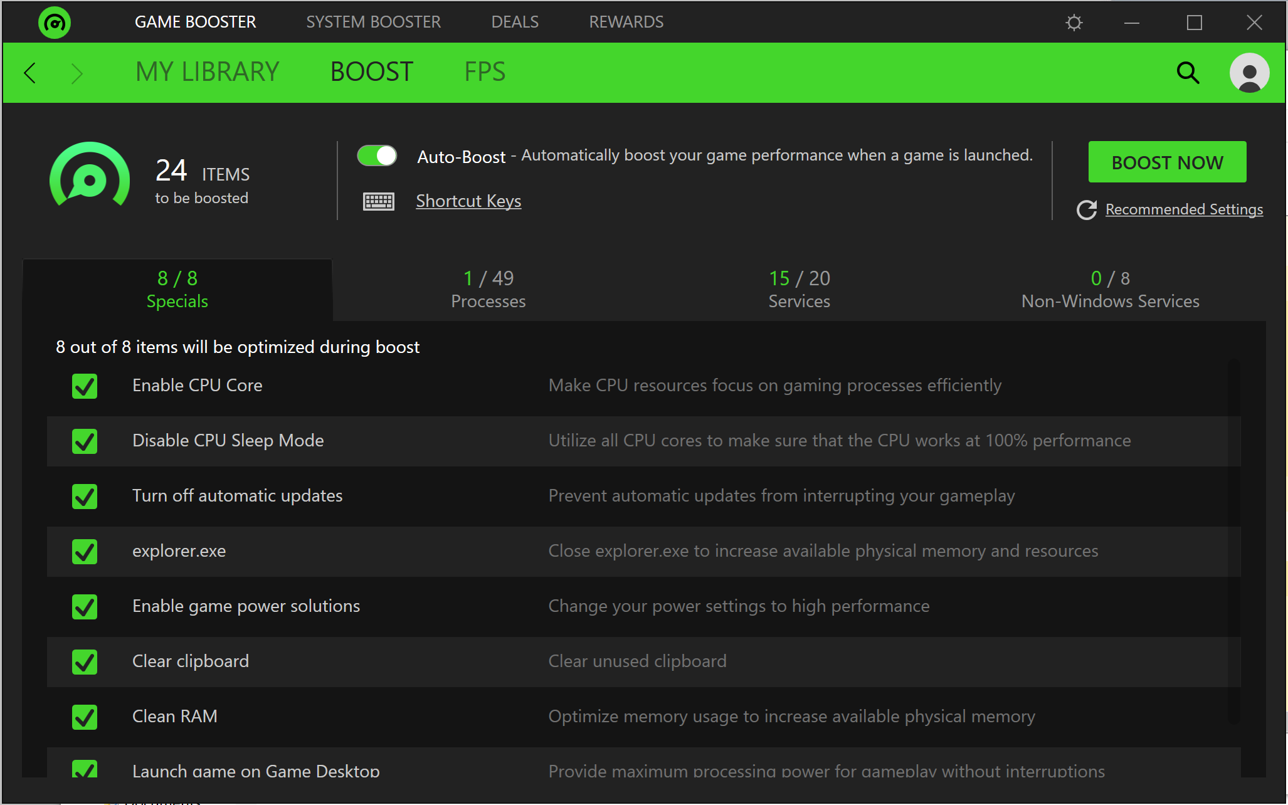The image size is (1288, 805).
Task: Open the 8 / 8 Specials tab
Action: 177,290
